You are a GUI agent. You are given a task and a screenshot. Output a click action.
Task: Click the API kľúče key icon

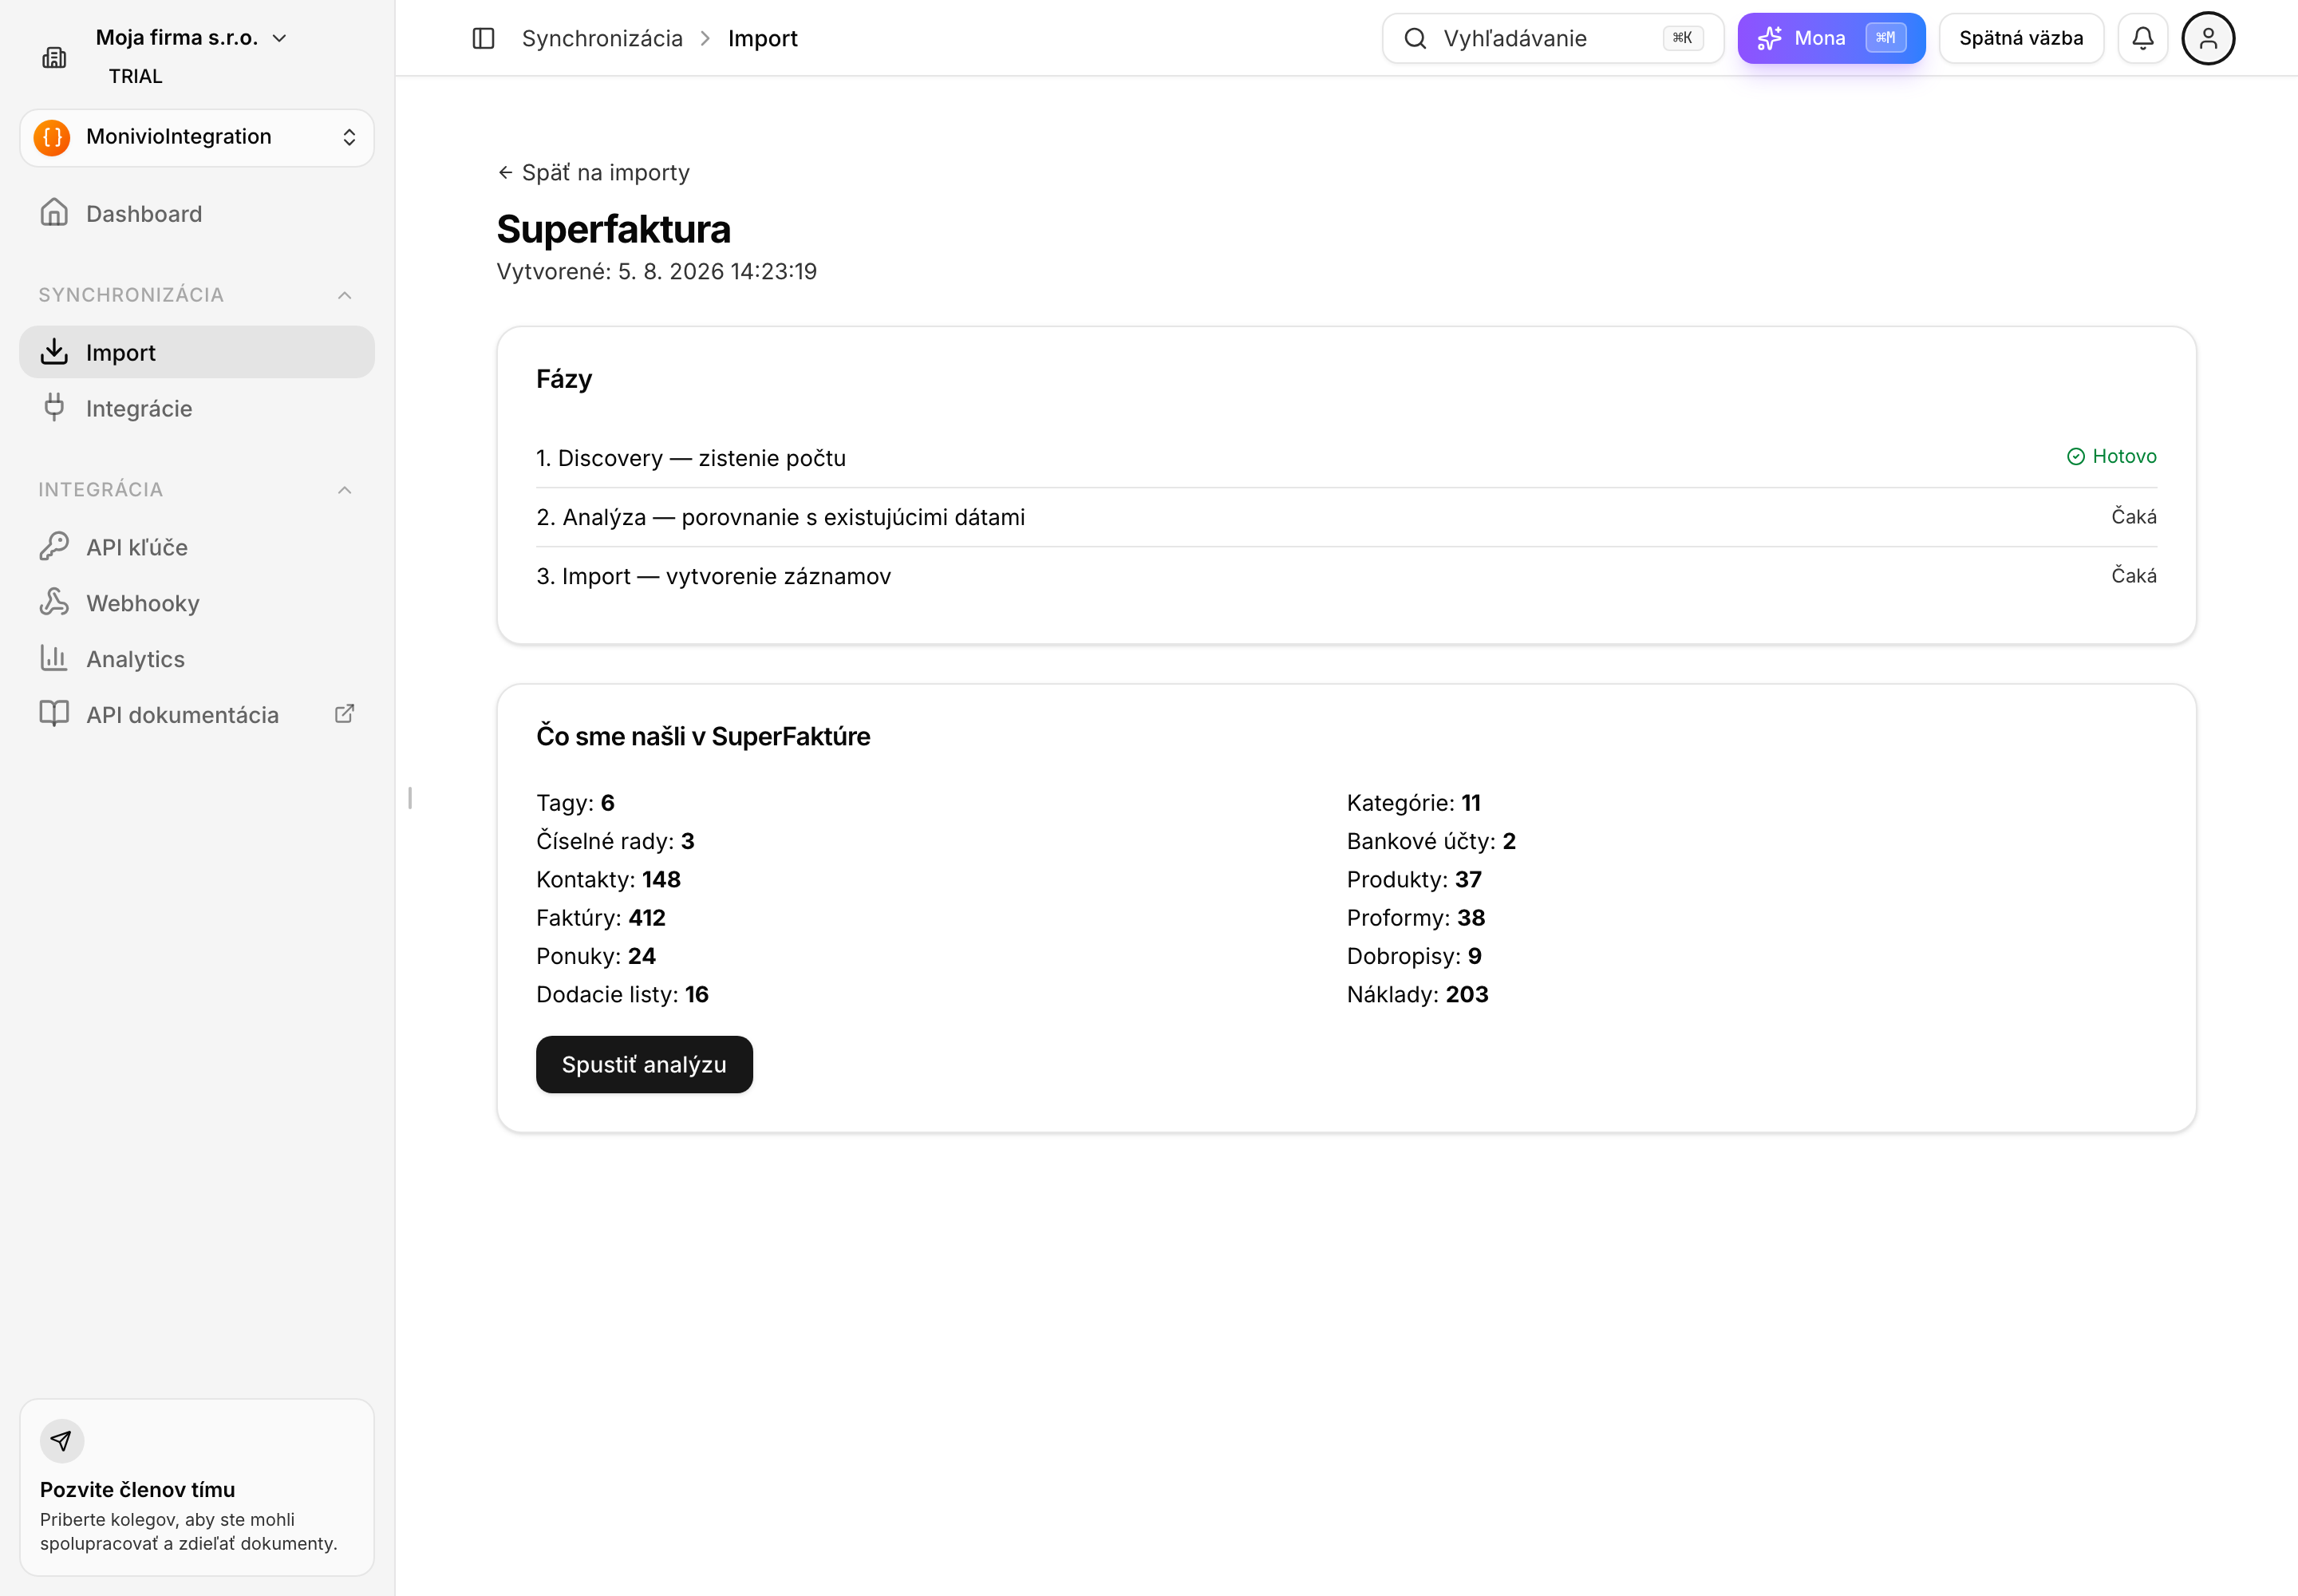coord(54,547)
